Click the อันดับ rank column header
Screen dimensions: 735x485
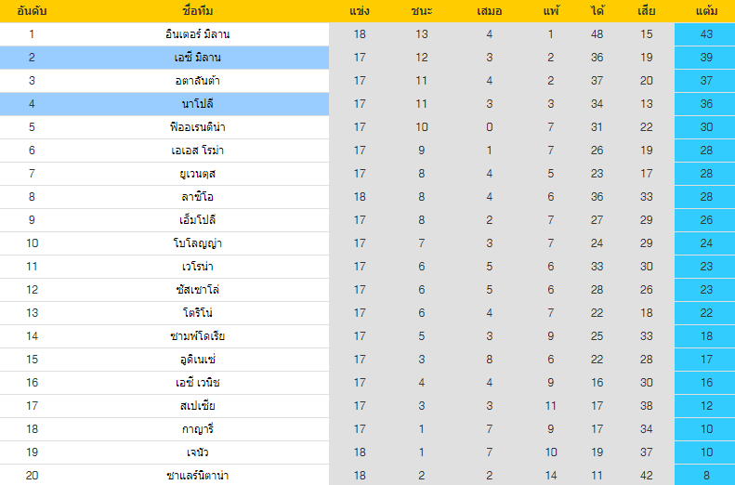32,11
